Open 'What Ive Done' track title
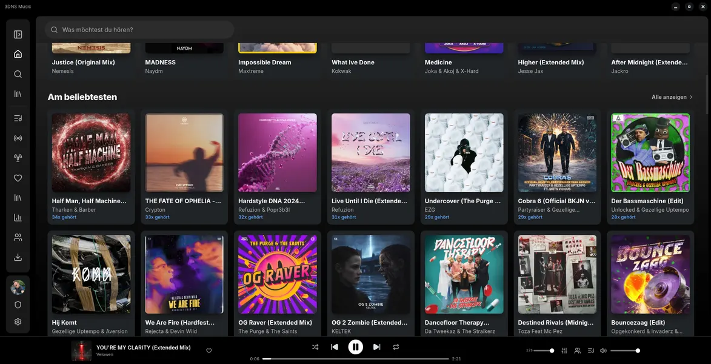The image size is (711, 364). 353,62
